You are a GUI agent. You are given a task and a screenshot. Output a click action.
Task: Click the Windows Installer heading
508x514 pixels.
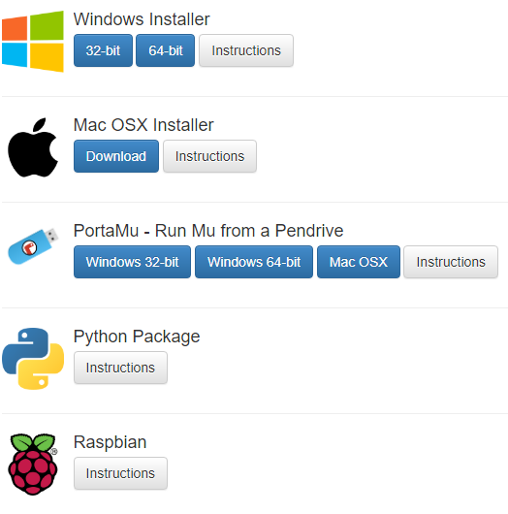coord(142,19)
